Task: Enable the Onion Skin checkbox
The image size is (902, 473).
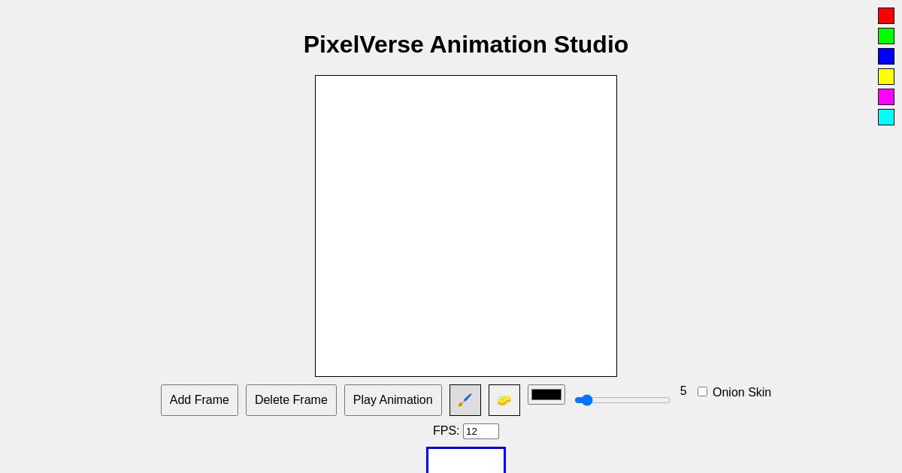Action: [x=702, y=391]
